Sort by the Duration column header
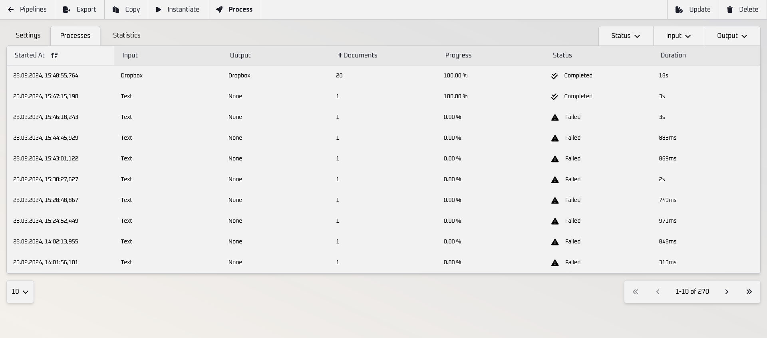Image resolution: width=767 pixels, height=338 pixels. point(673,55)
